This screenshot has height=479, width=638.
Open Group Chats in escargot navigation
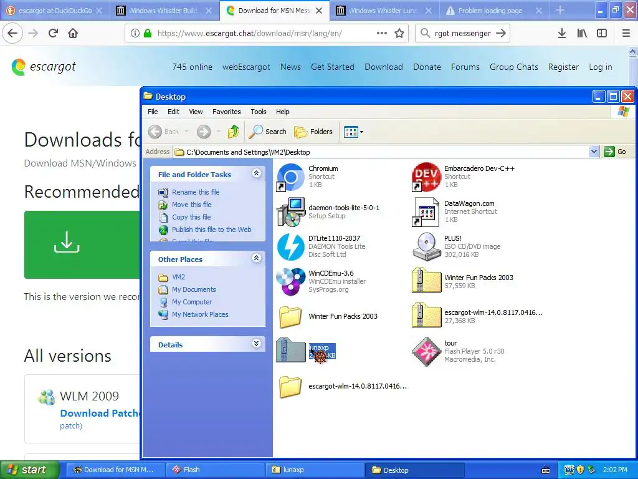[513, 67]
